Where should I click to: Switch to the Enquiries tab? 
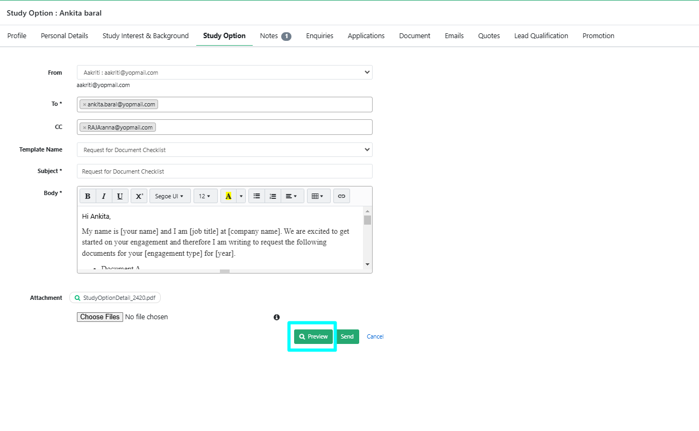click(x=319, y=36)
